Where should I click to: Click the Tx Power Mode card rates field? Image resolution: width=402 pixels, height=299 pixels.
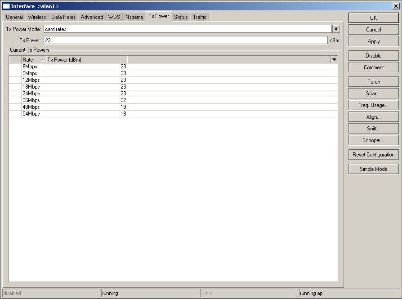click(188, 29)
